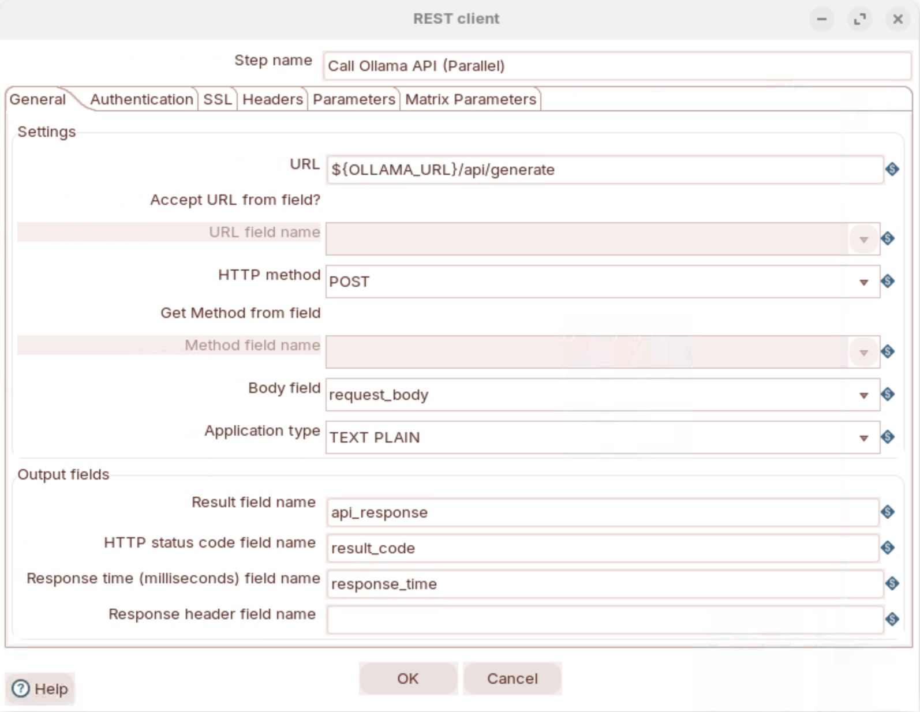The image size is (920, 712).
Task: Select the SSL tab
Action: pos(217,99)
